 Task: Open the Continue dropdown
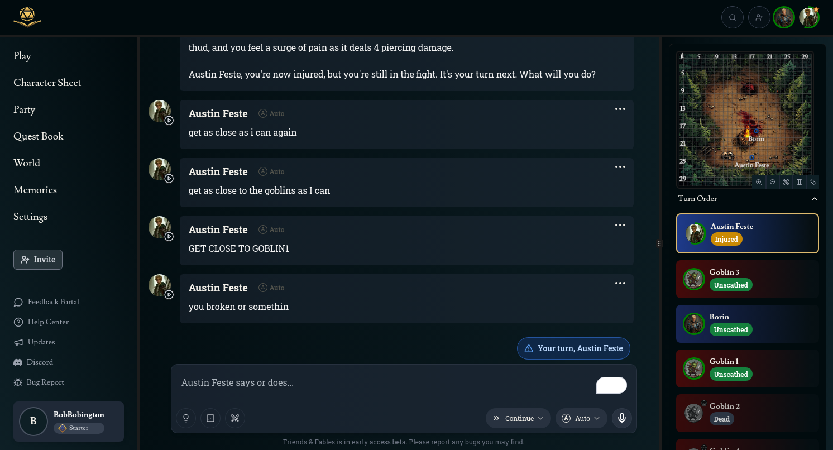tap(518, 418)
